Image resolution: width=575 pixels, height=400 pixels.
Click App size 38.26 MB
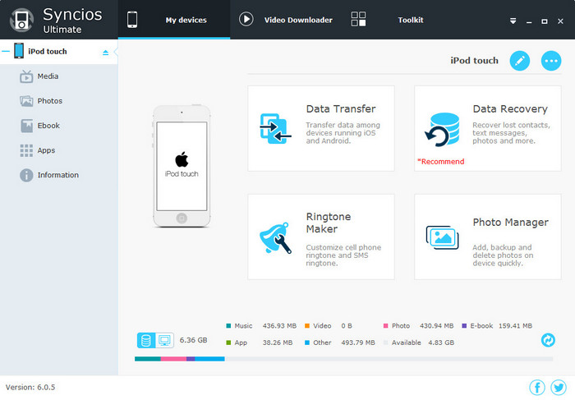pyautogui.click(x=278, y=343)
